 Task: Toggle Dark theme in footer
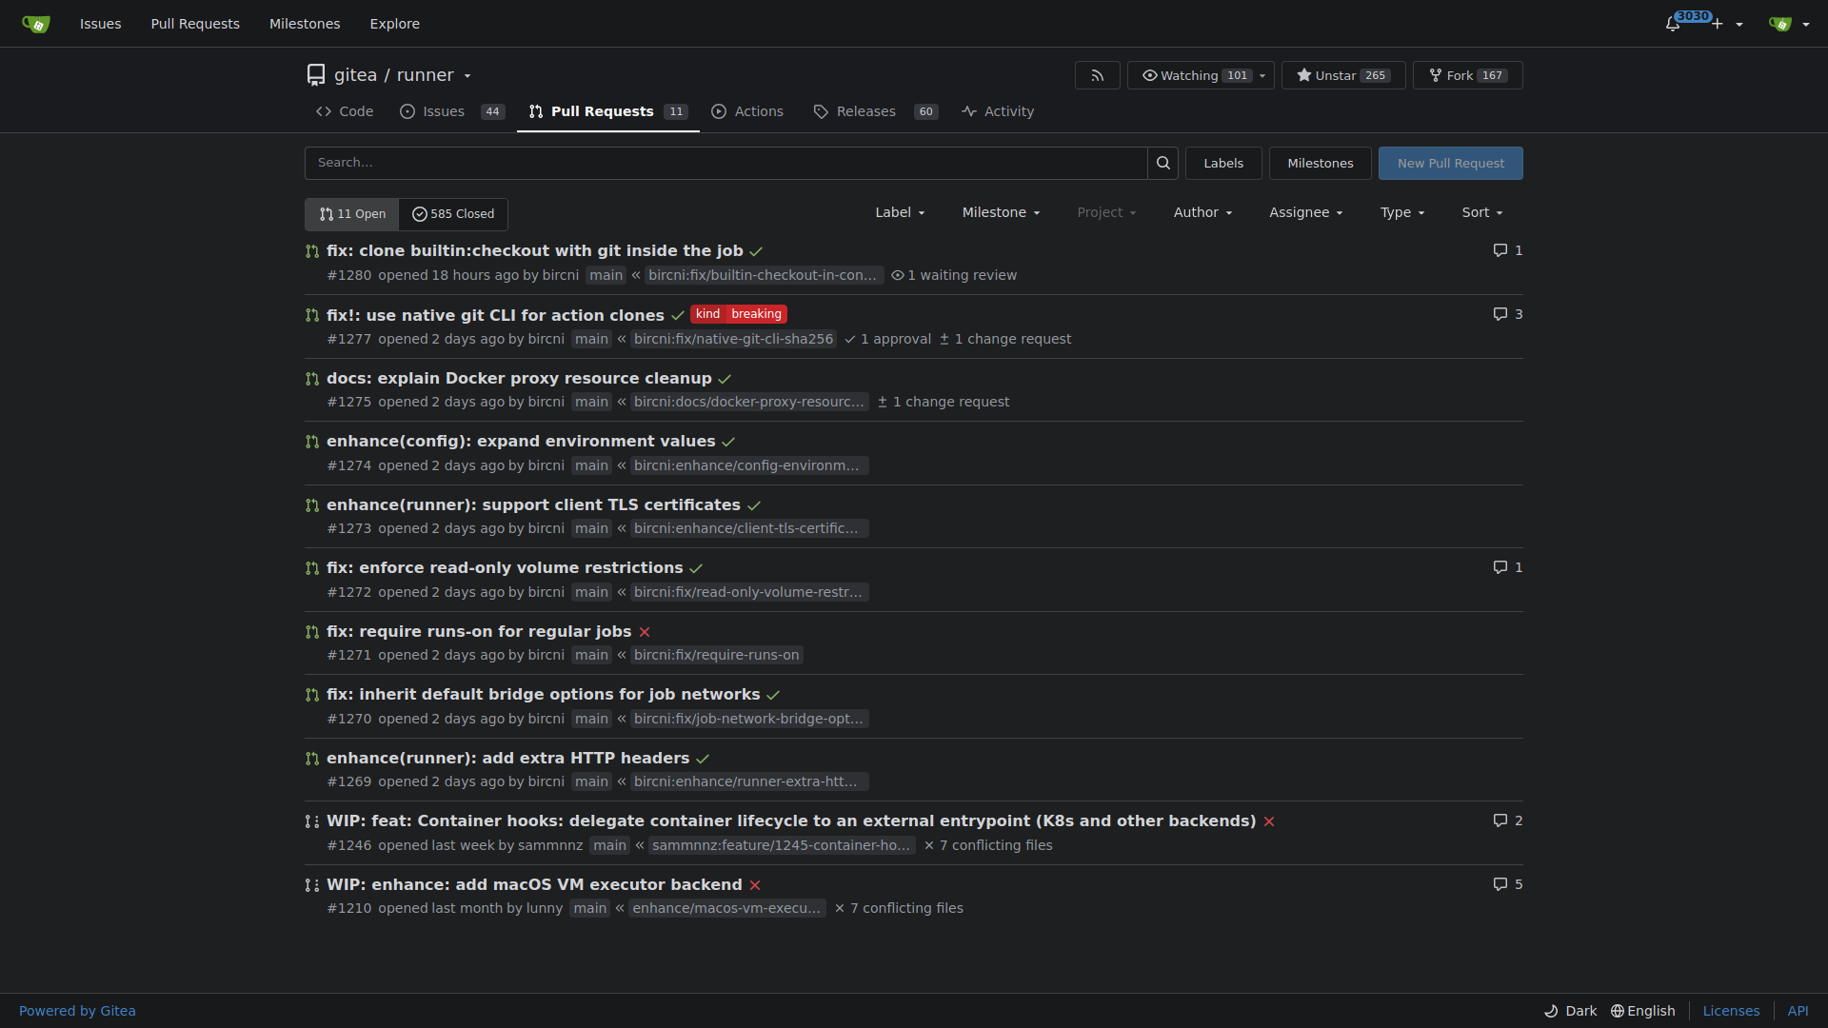1570,1011
